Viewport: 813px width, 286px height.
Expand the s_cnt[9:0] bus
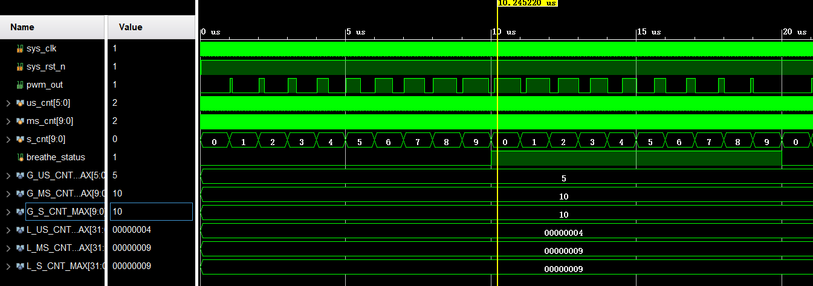[x=8, y=140]
